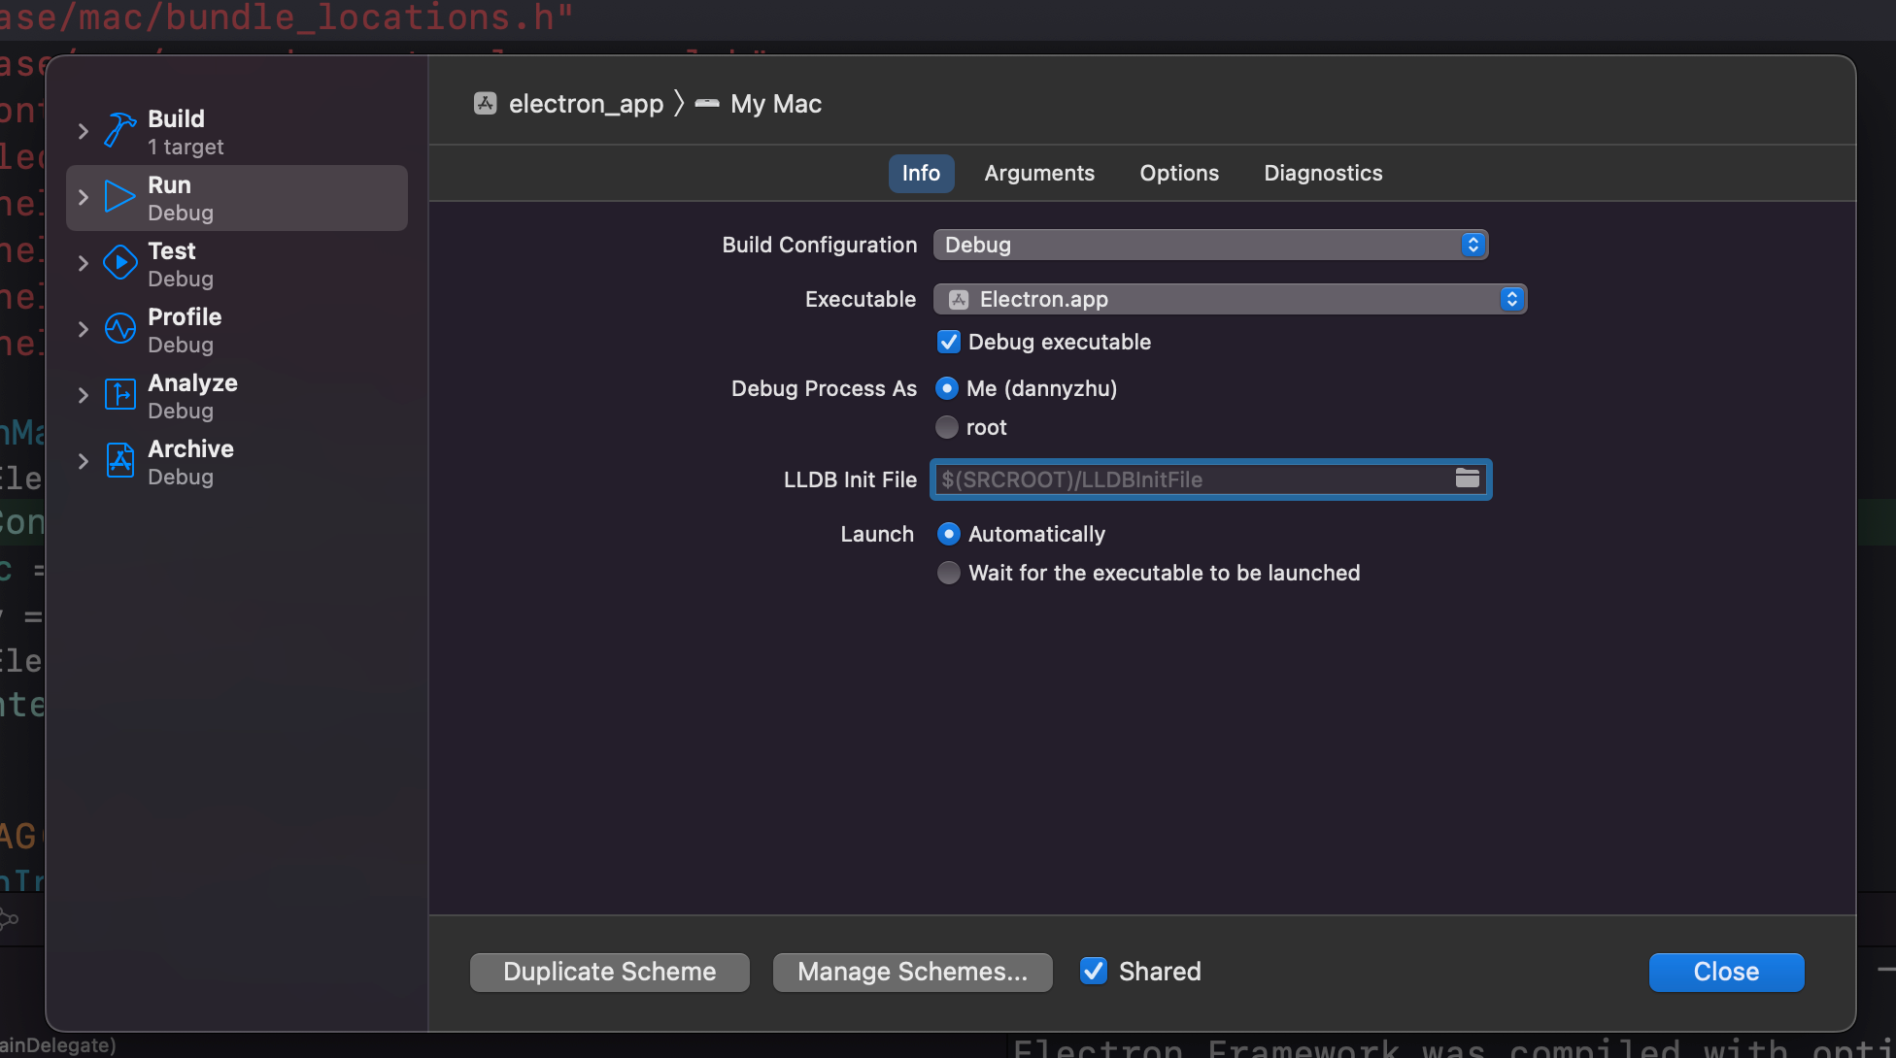
Task: Click the Electron.app icon in Executable popup
Action: pyautogui.click(x=959, y=299)
